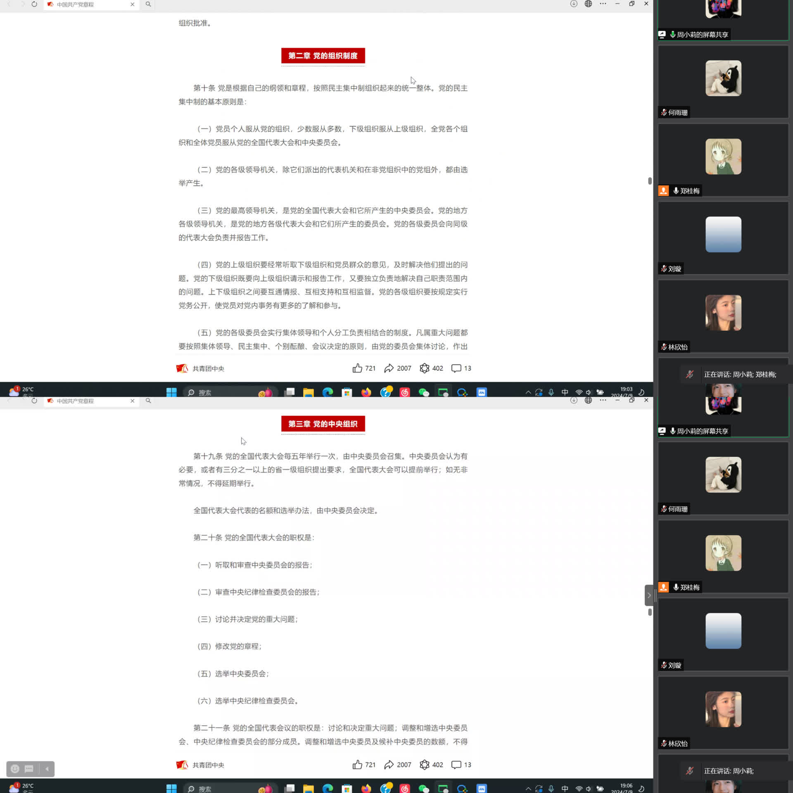Click the emoji reaction icon in floating toolbar
The height and width of the screenshot is (793, 793).
click(x=15, y=769)
